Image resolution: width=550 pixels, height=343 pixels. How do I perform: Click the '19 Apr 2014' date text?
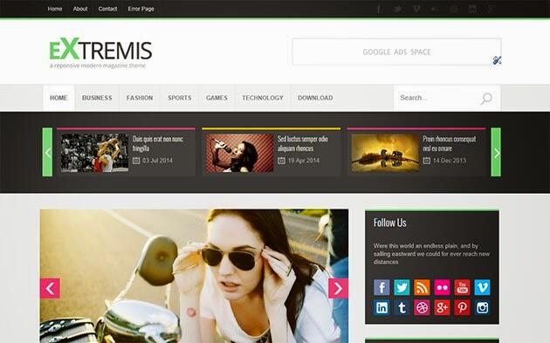[x=304, y=161]
